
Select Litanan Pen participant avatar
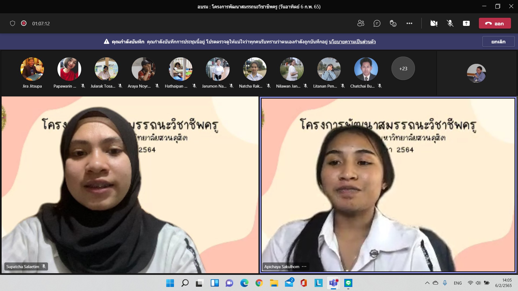tap(329, 69)
